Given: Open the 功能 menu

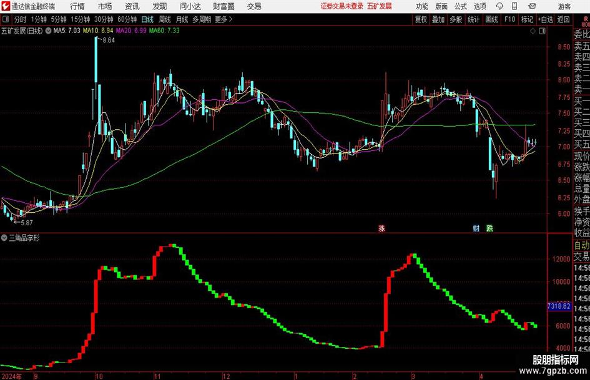Looking at the screenshot, I should (x=422, y=6).
